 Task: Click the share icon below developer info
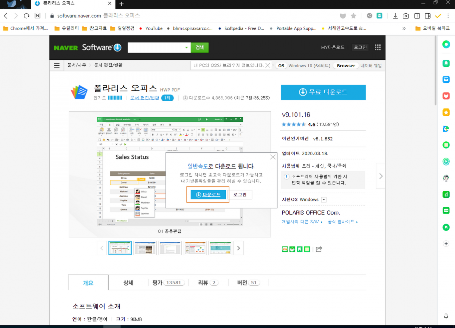tap(319, 249)
